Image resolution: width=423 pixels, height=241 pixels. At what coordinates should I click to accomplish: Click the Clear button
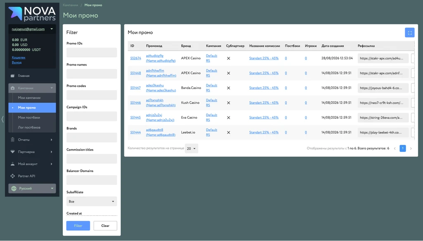tap(105, 226)
